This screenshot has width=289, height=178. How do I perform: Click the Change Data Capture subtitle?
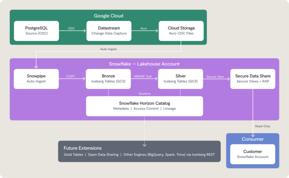tap(109, 33)
